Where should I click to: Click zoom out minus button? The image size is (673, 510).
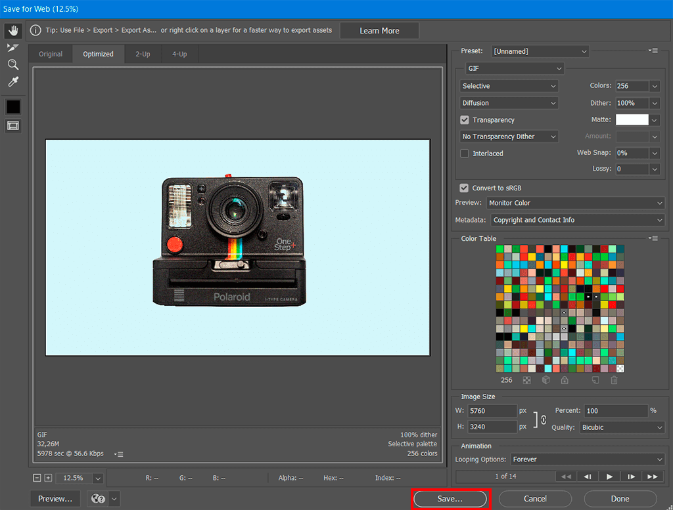coord(37,478)
